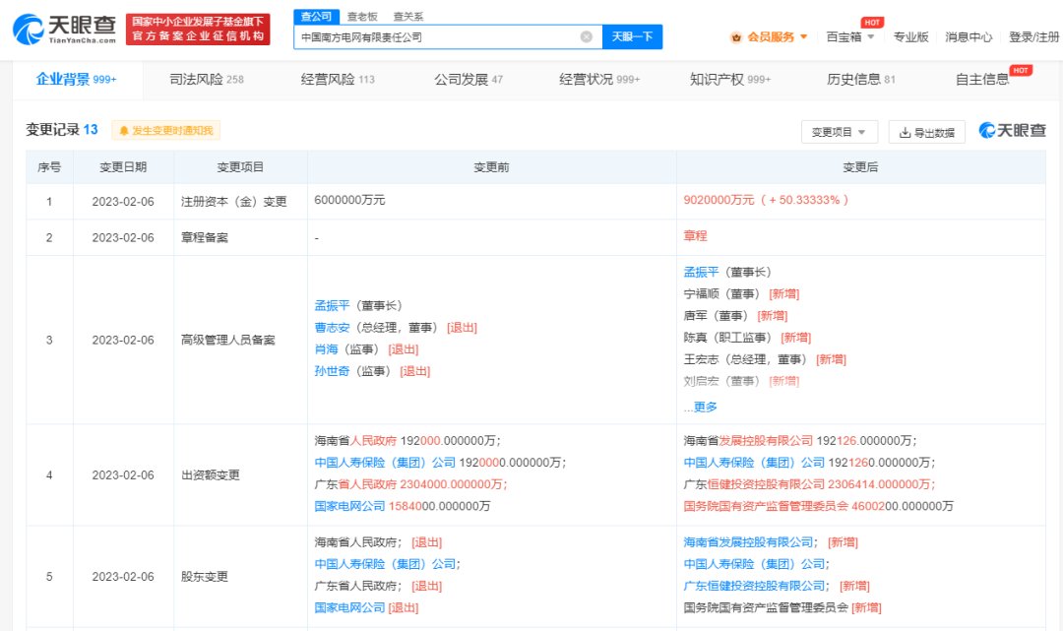This screenshot has width=1063, height=631.
Task: Open 消息中心
Action: point(969,36)
